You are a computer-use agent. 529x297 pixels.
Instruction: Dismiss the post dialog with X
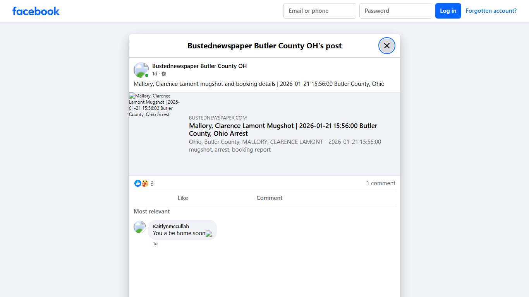(x=386, y=46)
